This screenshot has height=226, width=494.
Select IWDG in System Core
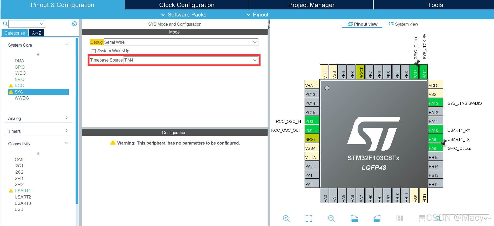tap(20, 73)
